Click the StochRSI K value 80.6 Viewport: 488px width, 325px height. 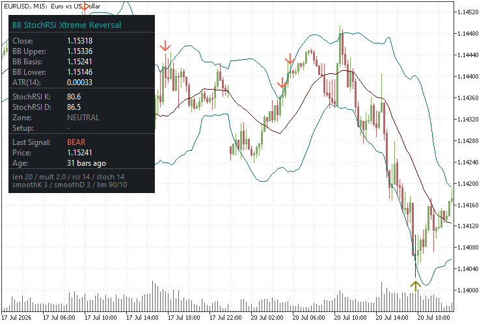(x=74, y=97)
